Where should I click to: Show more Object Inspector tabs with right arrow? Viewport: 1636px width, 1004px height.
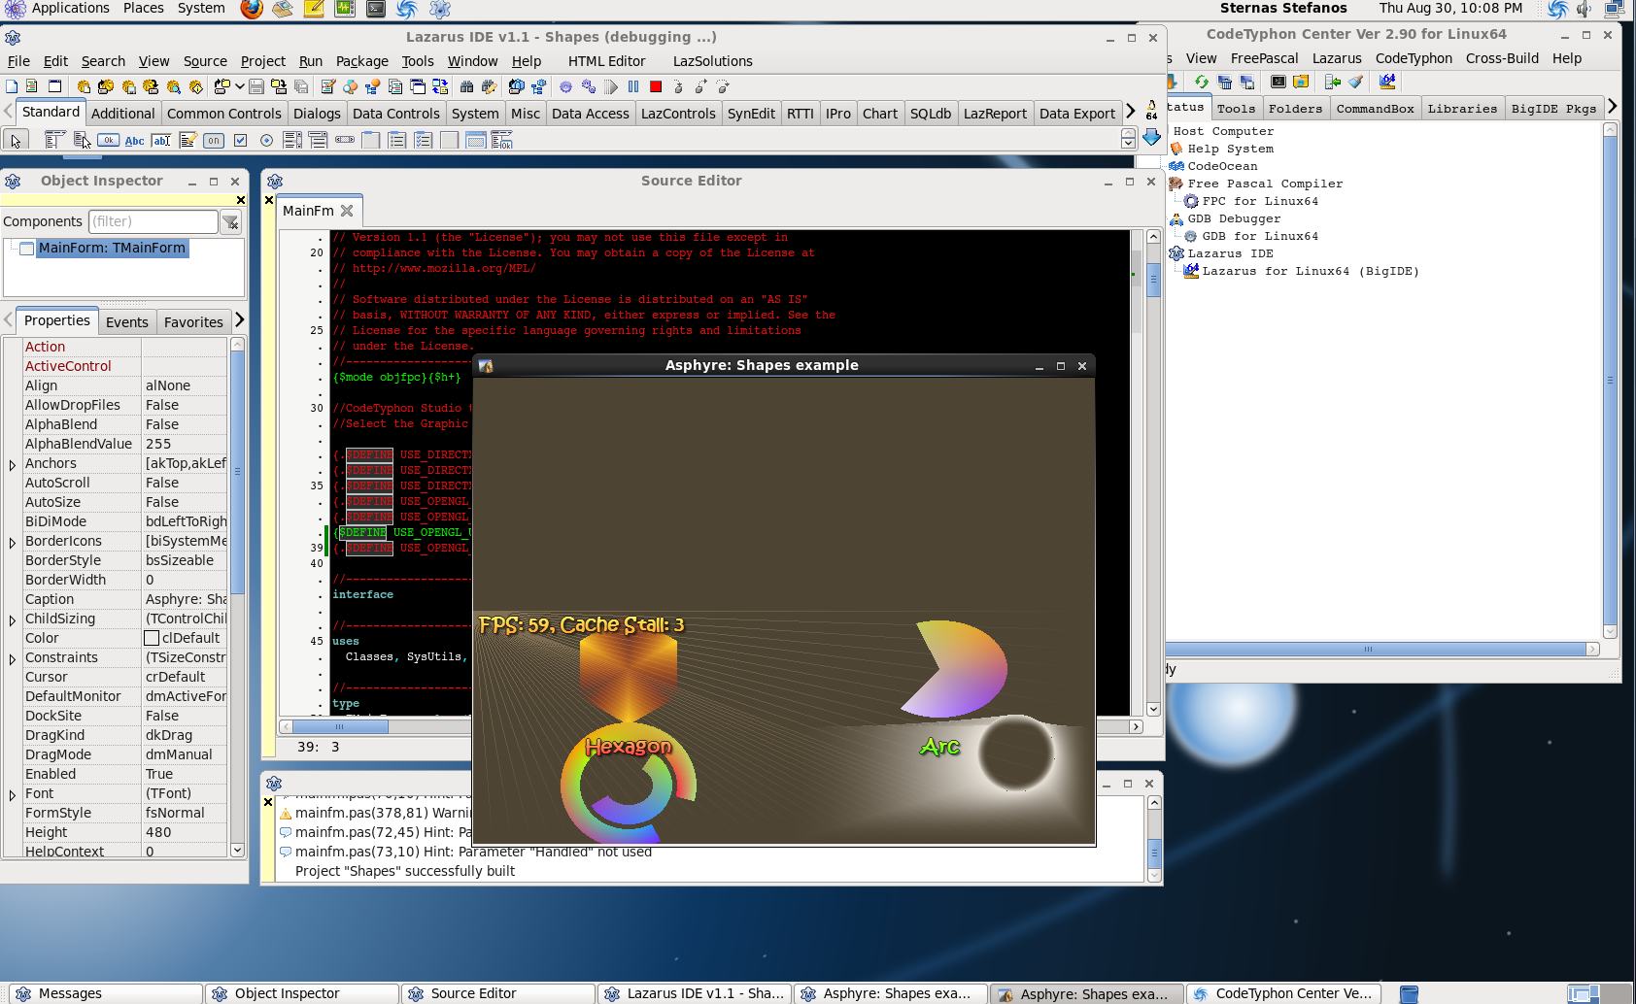239,320
